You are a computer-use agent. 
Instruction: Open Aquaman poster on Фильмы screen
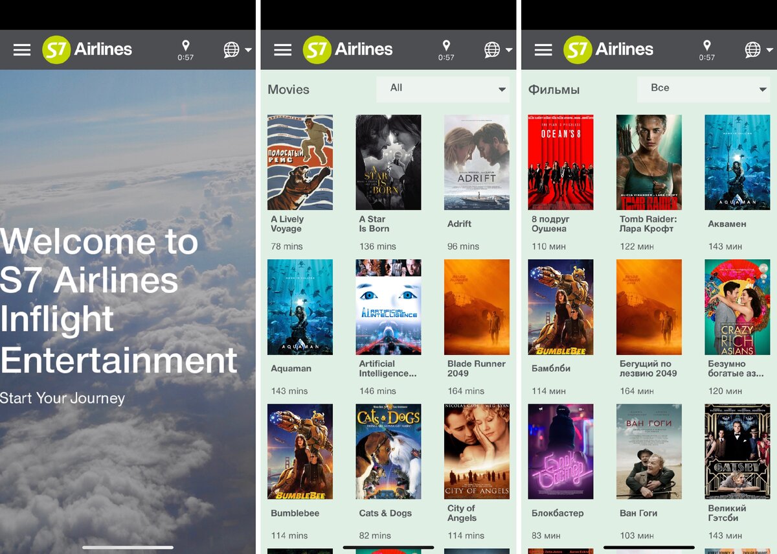click(738, 163)
